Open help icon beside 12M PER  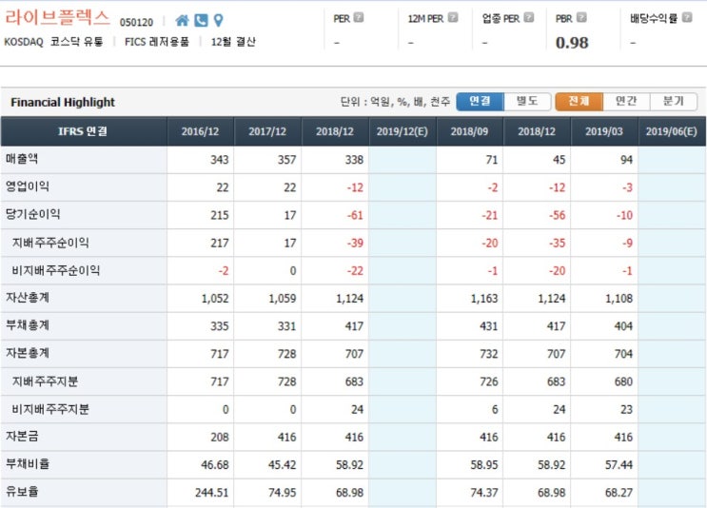tap(453, 17)
